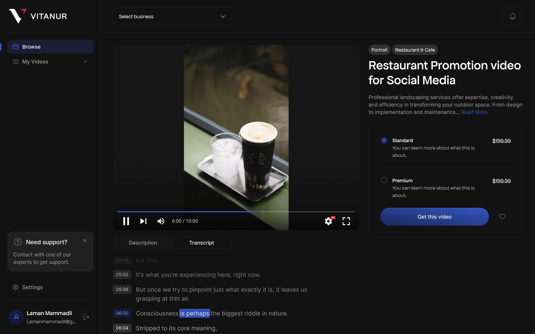The width and height of the screenshot is (535, 334).
Task: Click the Restaurant Promotion video title
Action: tap(445, 73)
